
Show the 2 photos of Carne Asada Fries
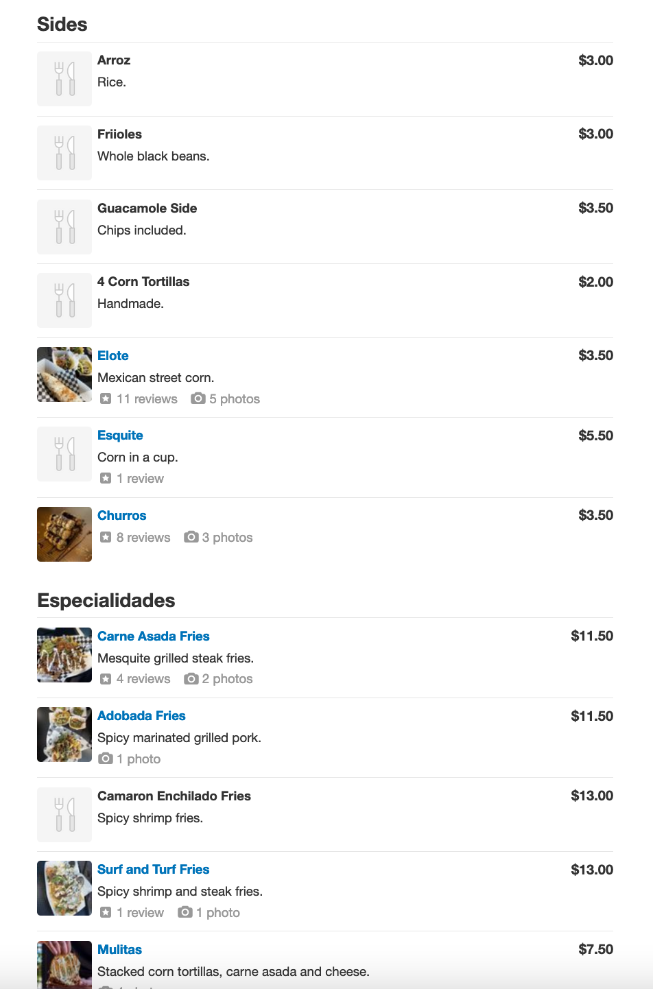[227, 678]
